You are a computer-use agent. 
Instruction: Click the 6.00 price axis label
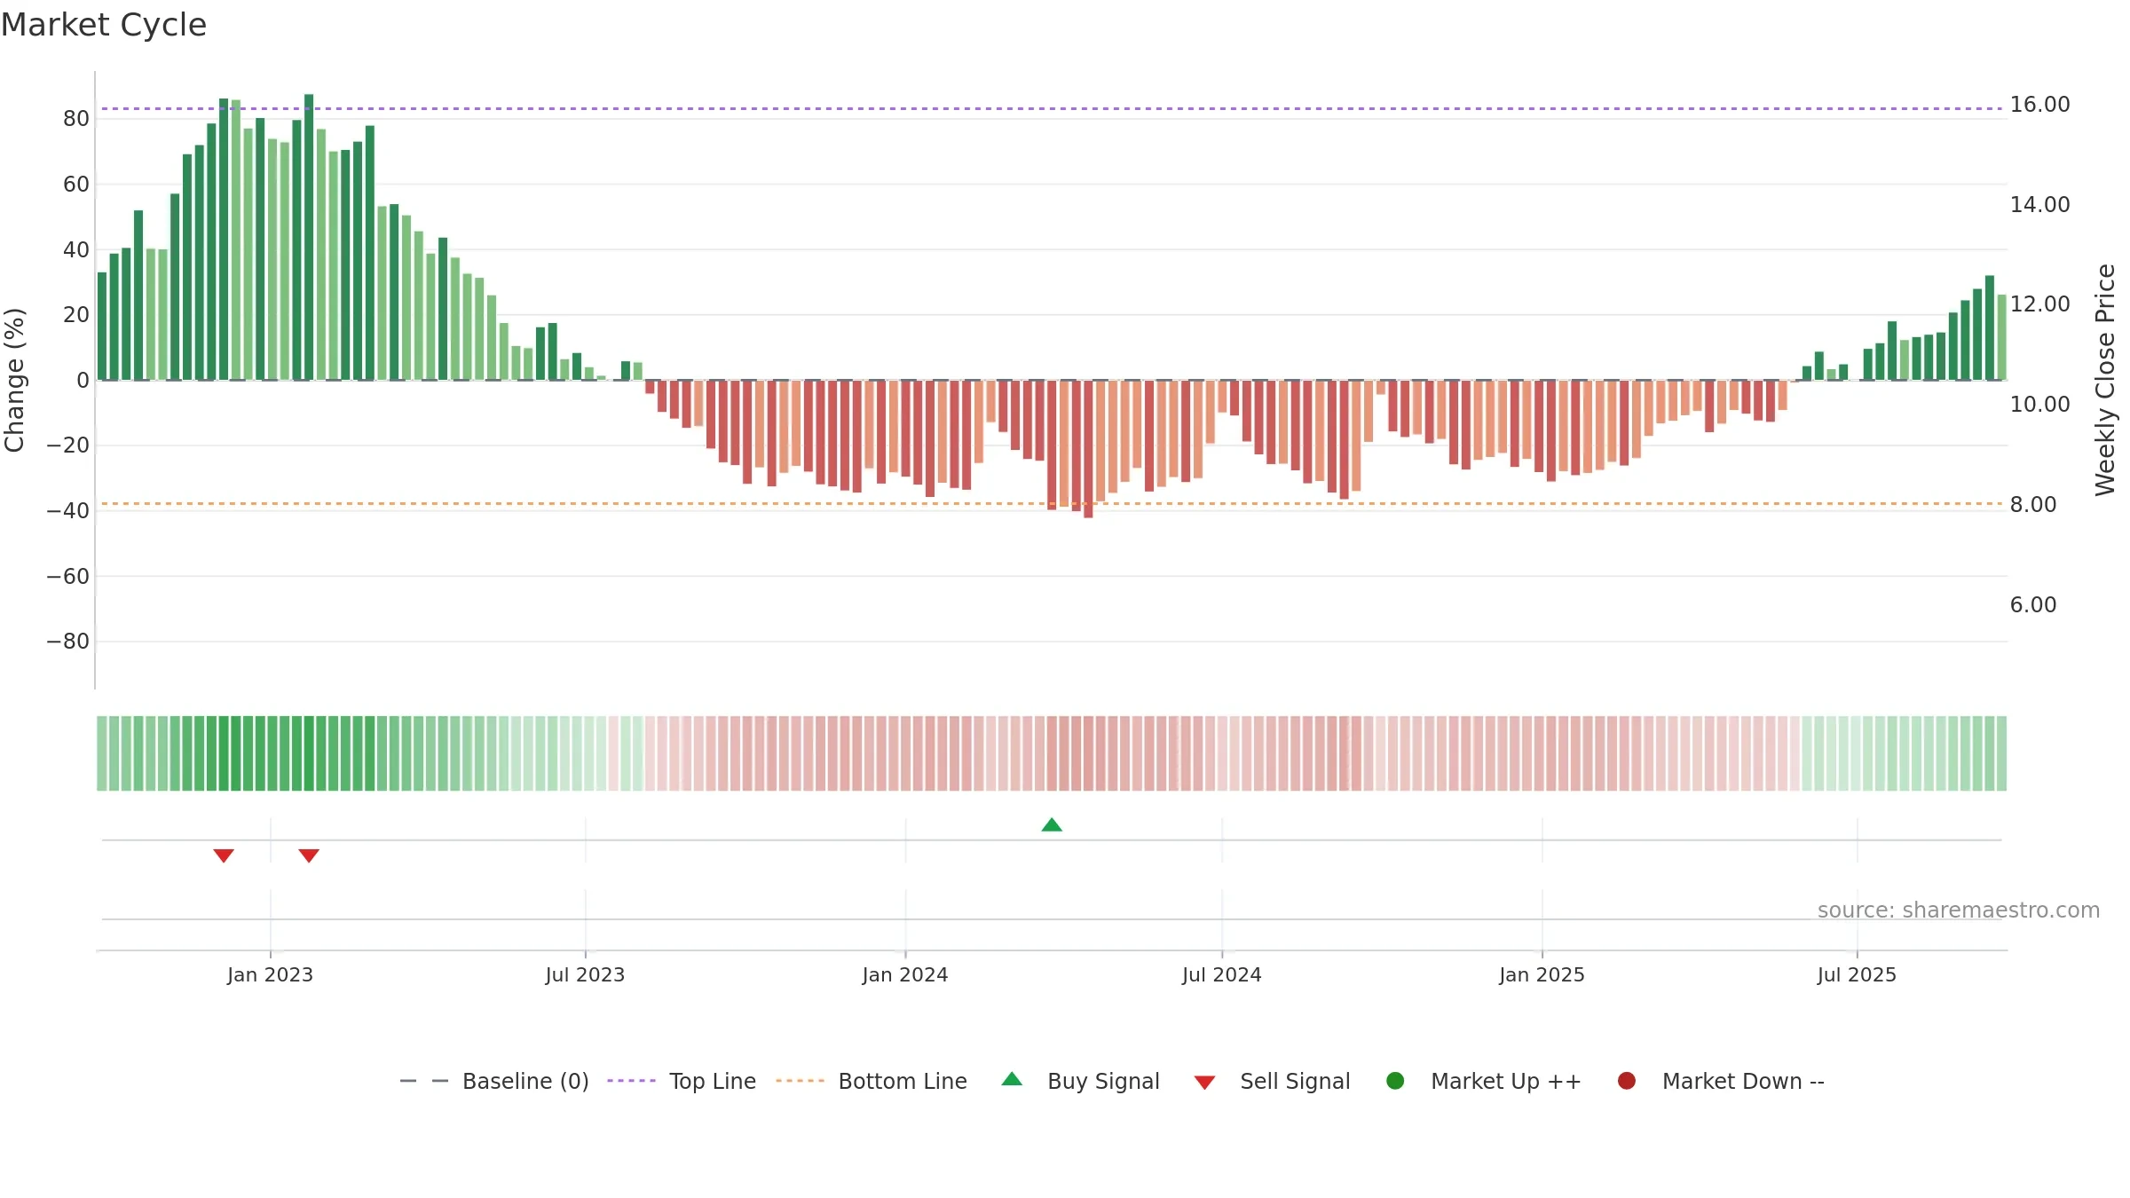(2033, 605)
